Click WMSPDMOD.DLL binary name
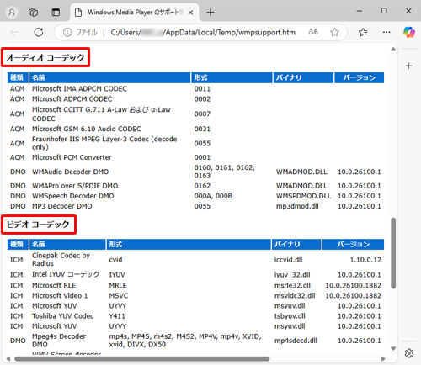 (303, 196)
